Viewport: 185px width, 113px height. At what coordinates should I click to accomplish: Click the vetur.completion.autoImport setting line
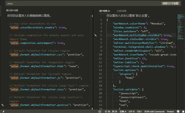[37, 43]
